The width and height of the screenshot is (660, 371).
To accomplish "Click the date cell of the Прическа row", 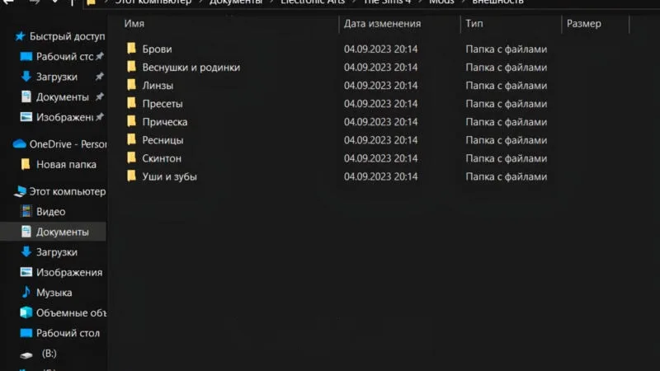I will coord(380,122).
